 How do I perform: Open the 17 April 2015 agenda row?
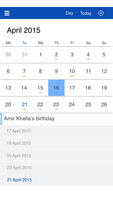[x=56, y=131]
